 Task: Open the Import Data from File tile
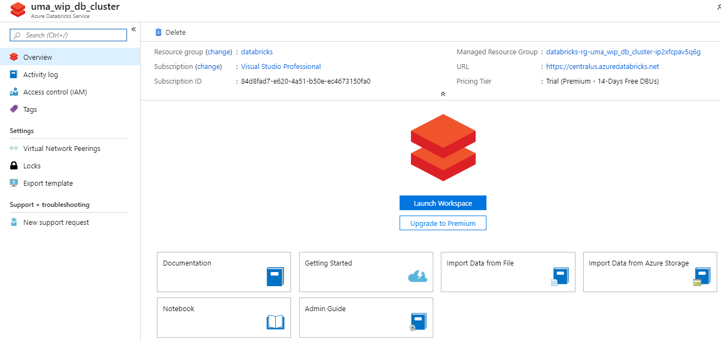click(x=508, y=272)
